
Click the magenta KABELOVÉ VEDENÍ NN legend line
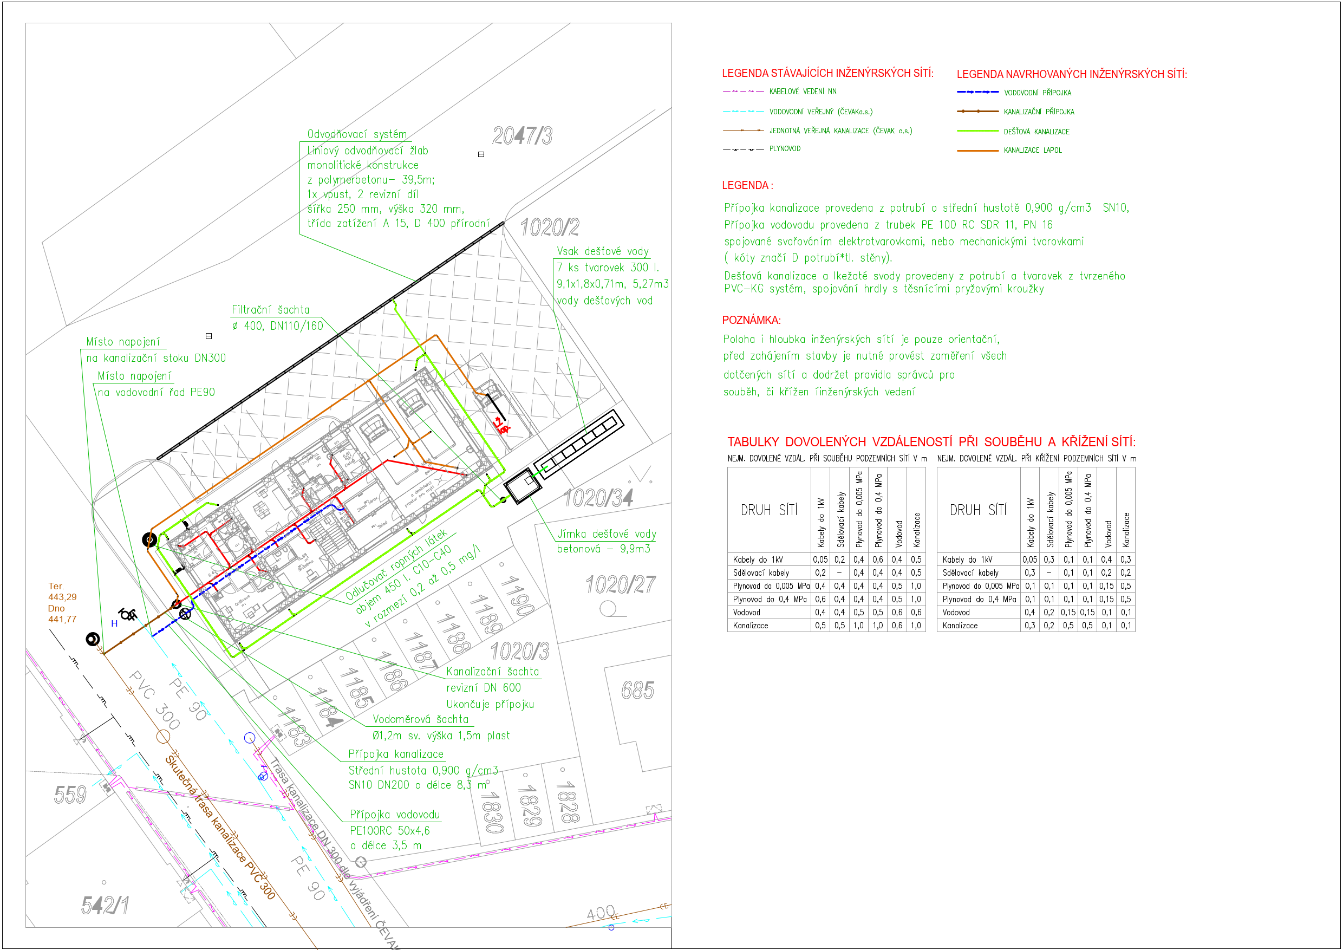pos(743,92)
